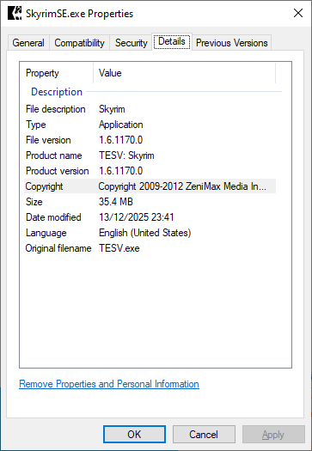The height and width of the screenshot is (451, 312).
Task: Click the TESV: Skyrim product name value
Action: point(126,155)
